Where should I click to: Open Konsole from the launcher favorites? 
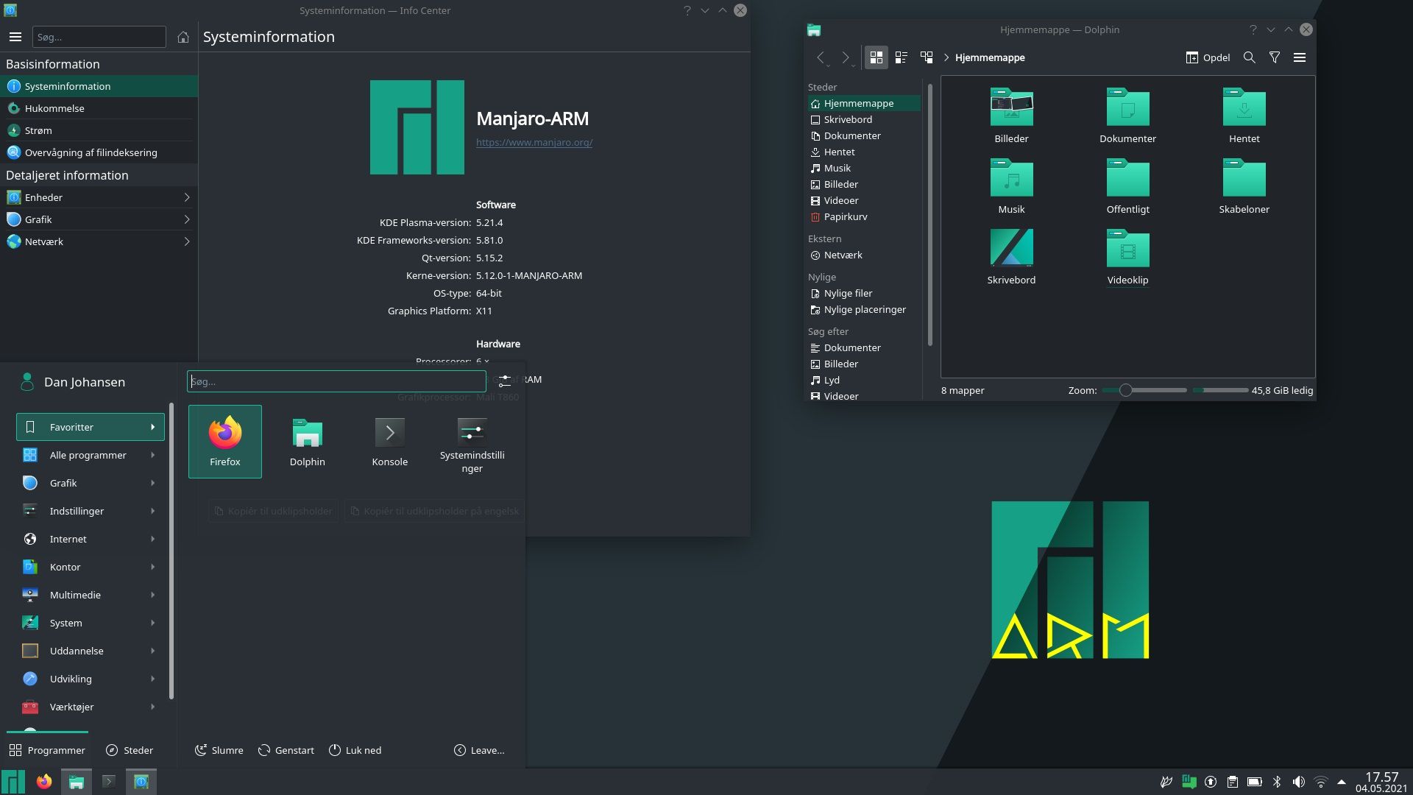(x=389, y=441)
